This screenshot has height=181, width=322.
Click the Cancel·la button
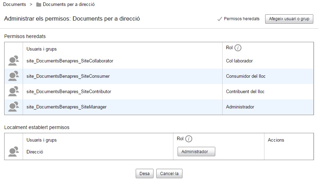tap(169, 174)
